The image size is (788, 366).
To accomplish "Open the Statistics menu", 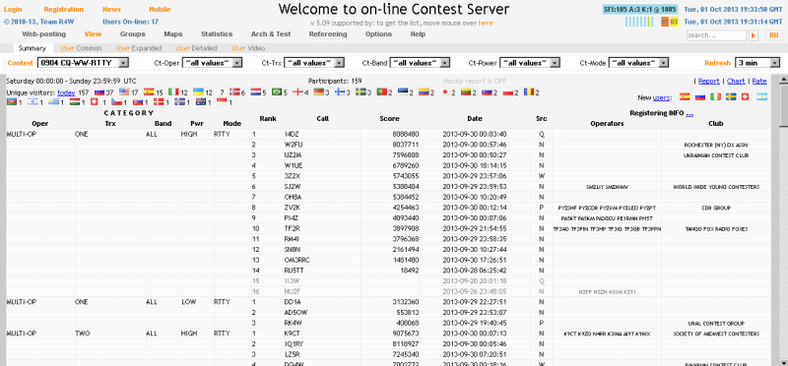I will (217, 34).
